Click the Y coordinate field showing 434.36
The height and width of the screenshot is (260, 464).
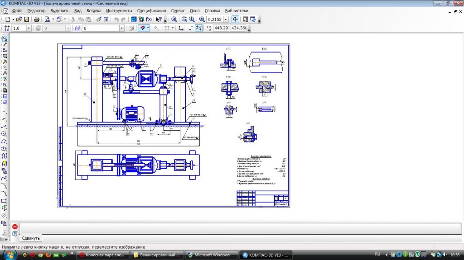point(238,28)
